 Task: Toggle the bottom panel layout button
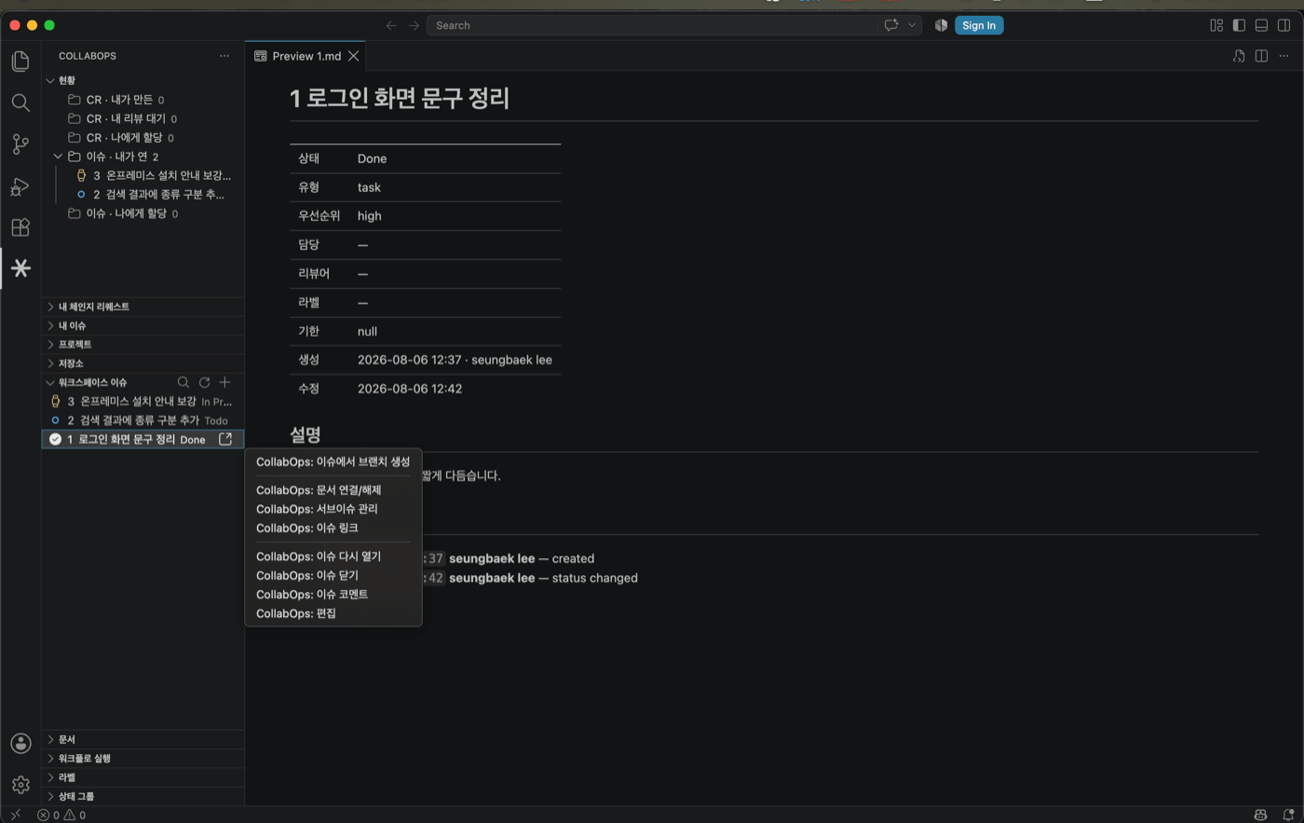[1261, 25]
